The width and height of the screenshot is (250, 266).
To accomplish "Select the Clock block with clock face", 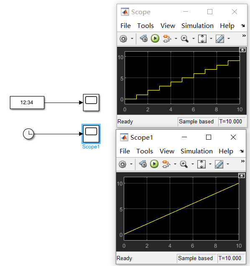I will point(28,134).
